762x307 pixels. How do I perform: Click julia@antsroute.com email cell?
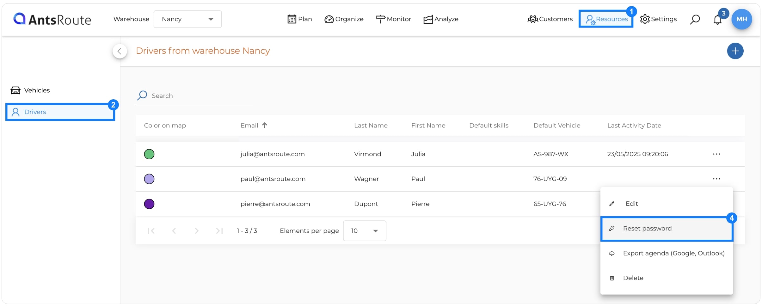tap(273, 154)
